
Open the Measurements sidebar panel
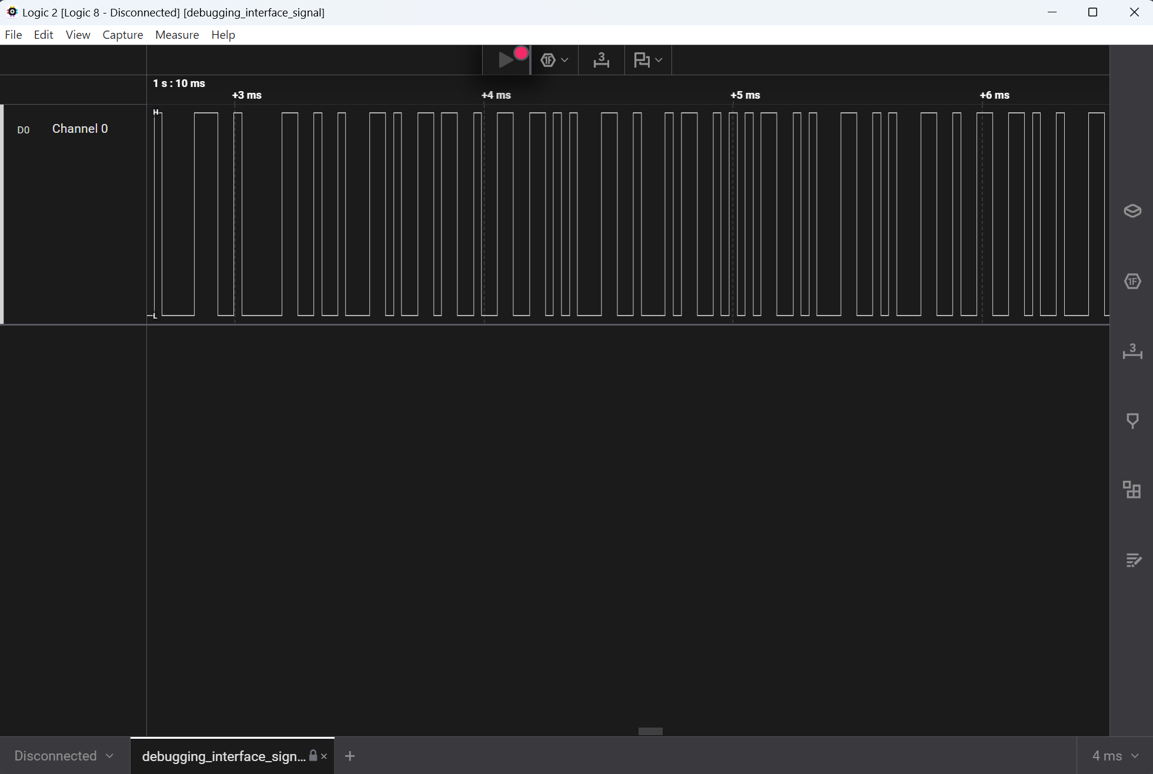1132,351
